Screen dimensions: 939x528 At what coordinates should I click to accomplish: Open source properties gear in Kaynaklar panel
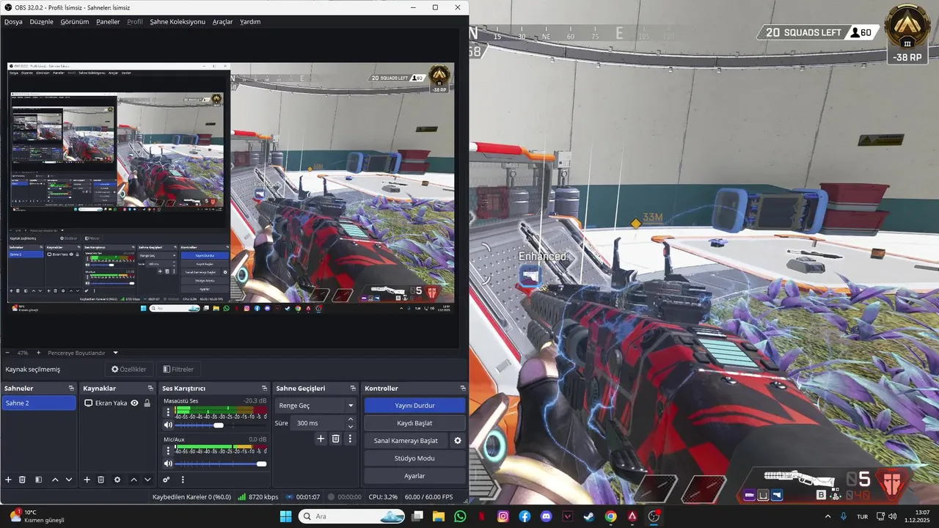tap(117, 480)
